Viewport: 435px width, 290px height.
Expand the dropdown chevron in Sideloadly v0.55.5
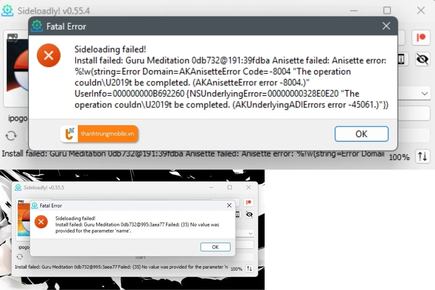tap(251, 234)
